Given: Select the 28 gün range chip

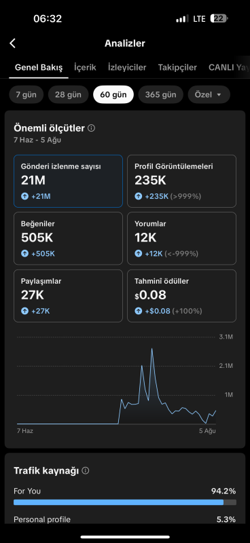Looking at the screenshot, I should click(69, 94).
